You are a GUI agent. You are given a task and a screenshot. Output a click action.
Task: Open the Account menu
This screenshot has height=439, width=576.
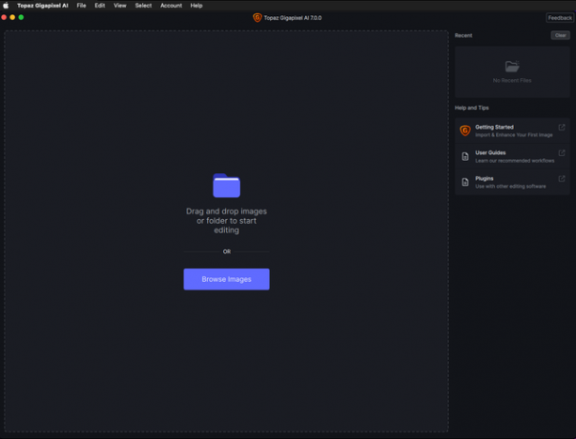(x=170, y=6)
